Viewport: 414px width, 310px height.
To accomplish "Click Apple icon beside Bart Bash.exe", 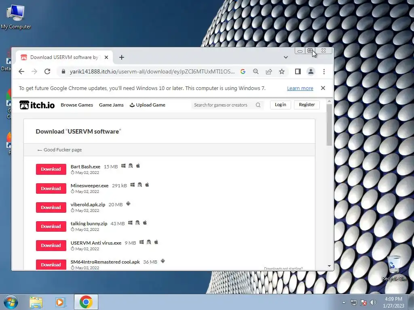I will coord(138,166).
